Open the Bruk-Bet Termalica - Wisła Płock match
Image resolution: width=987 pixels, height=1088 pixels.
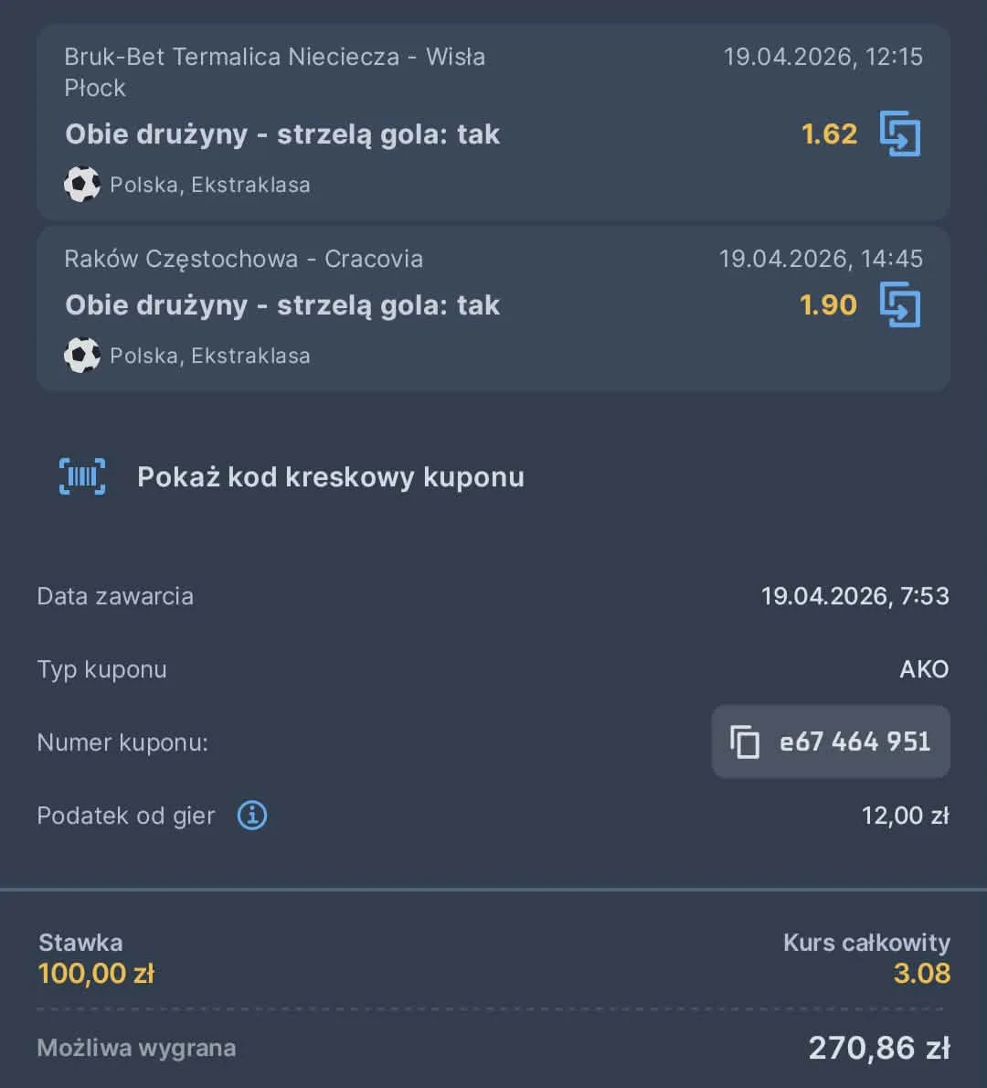274,72
